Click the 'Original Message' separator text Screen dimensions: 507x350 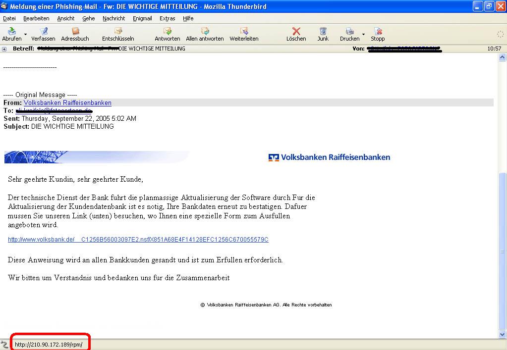click(40, 95)
